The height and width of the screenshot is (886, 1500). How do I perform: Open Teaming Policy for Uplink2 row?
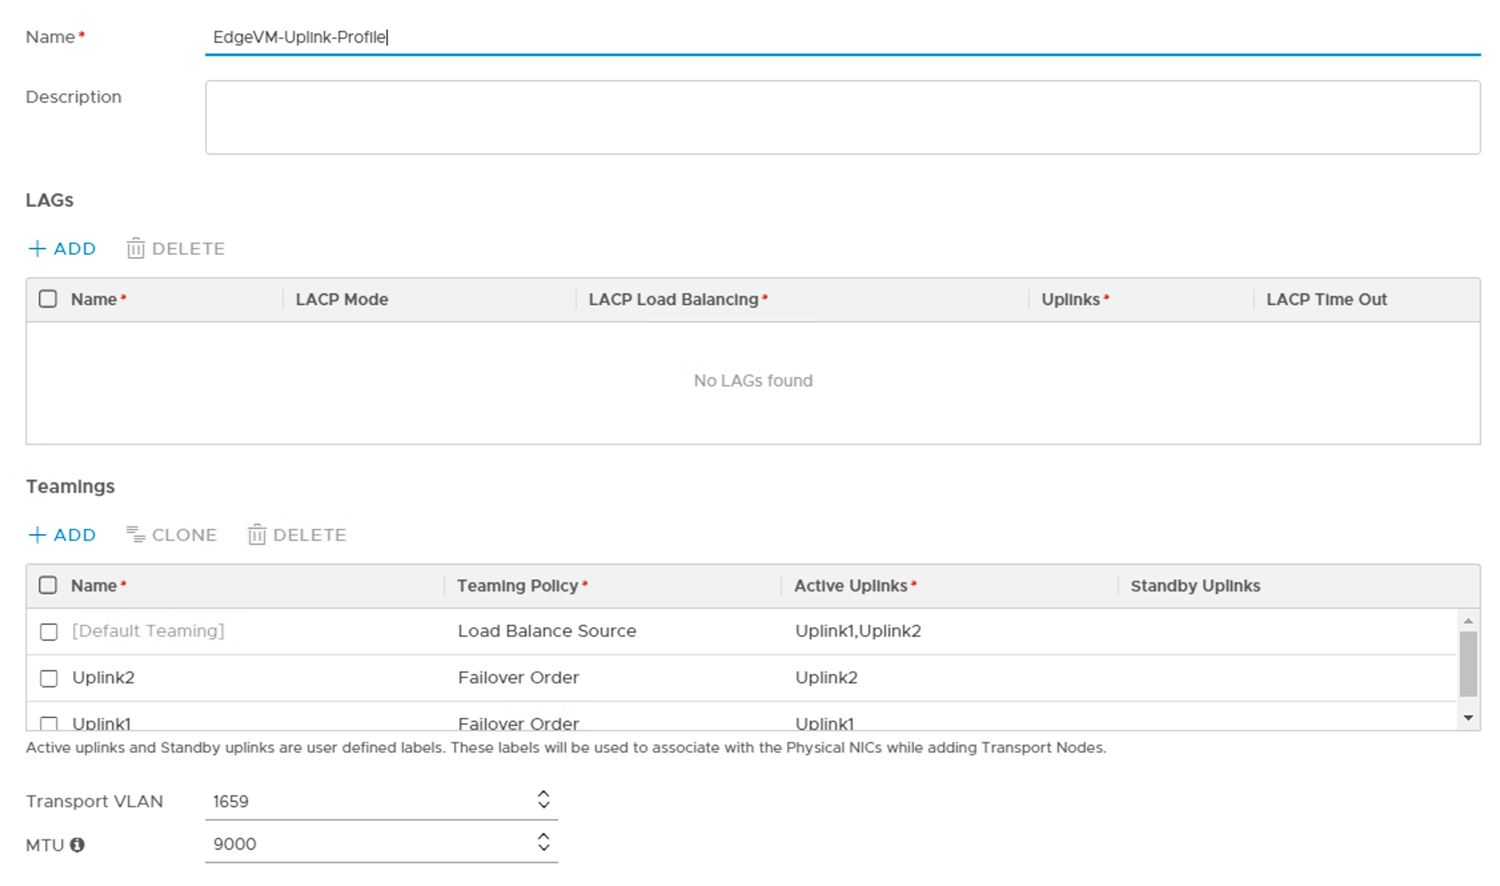518,677
